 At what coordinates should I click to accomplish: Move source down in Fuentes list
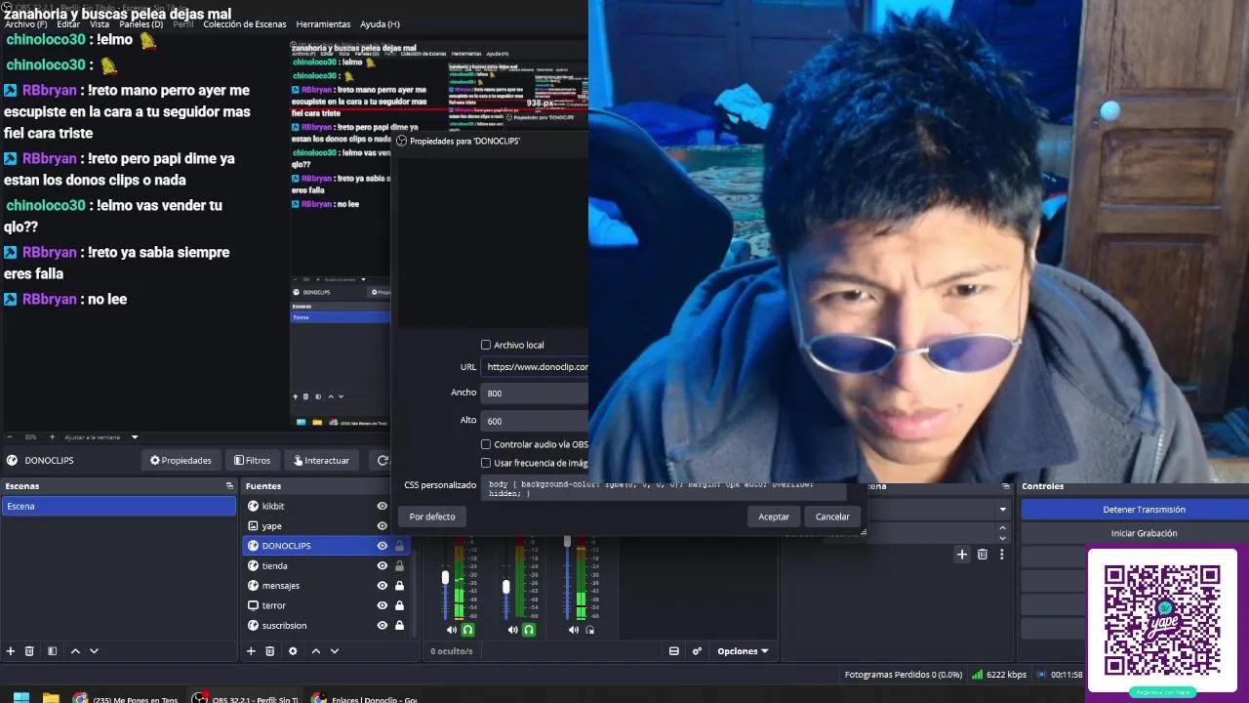click(335, 651)
